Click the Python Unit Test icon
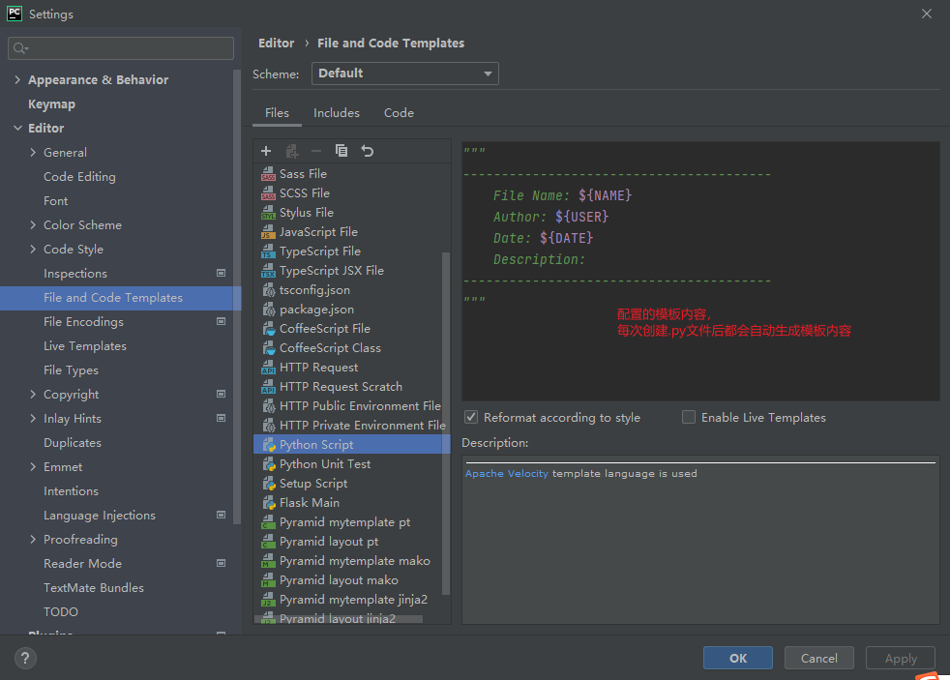This screenshot has height=680, width=950. click(268, 464)
